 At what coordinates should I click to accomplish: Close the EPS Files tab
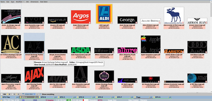point(18,97)
